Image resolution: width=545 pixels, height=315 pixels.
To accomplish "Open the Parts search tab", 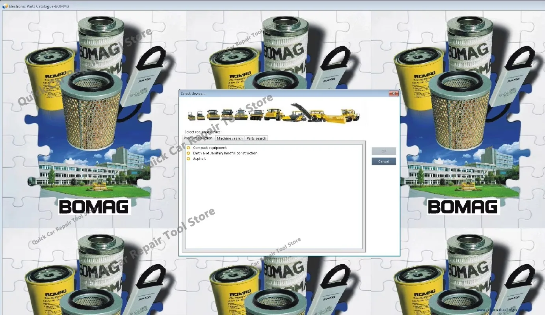I will click(x=256, y=138).
